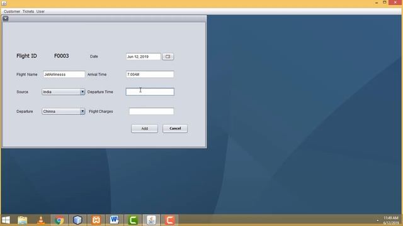Click the internal frame's system menu icon
Screen dimensions: 403x226
(6, 18)
